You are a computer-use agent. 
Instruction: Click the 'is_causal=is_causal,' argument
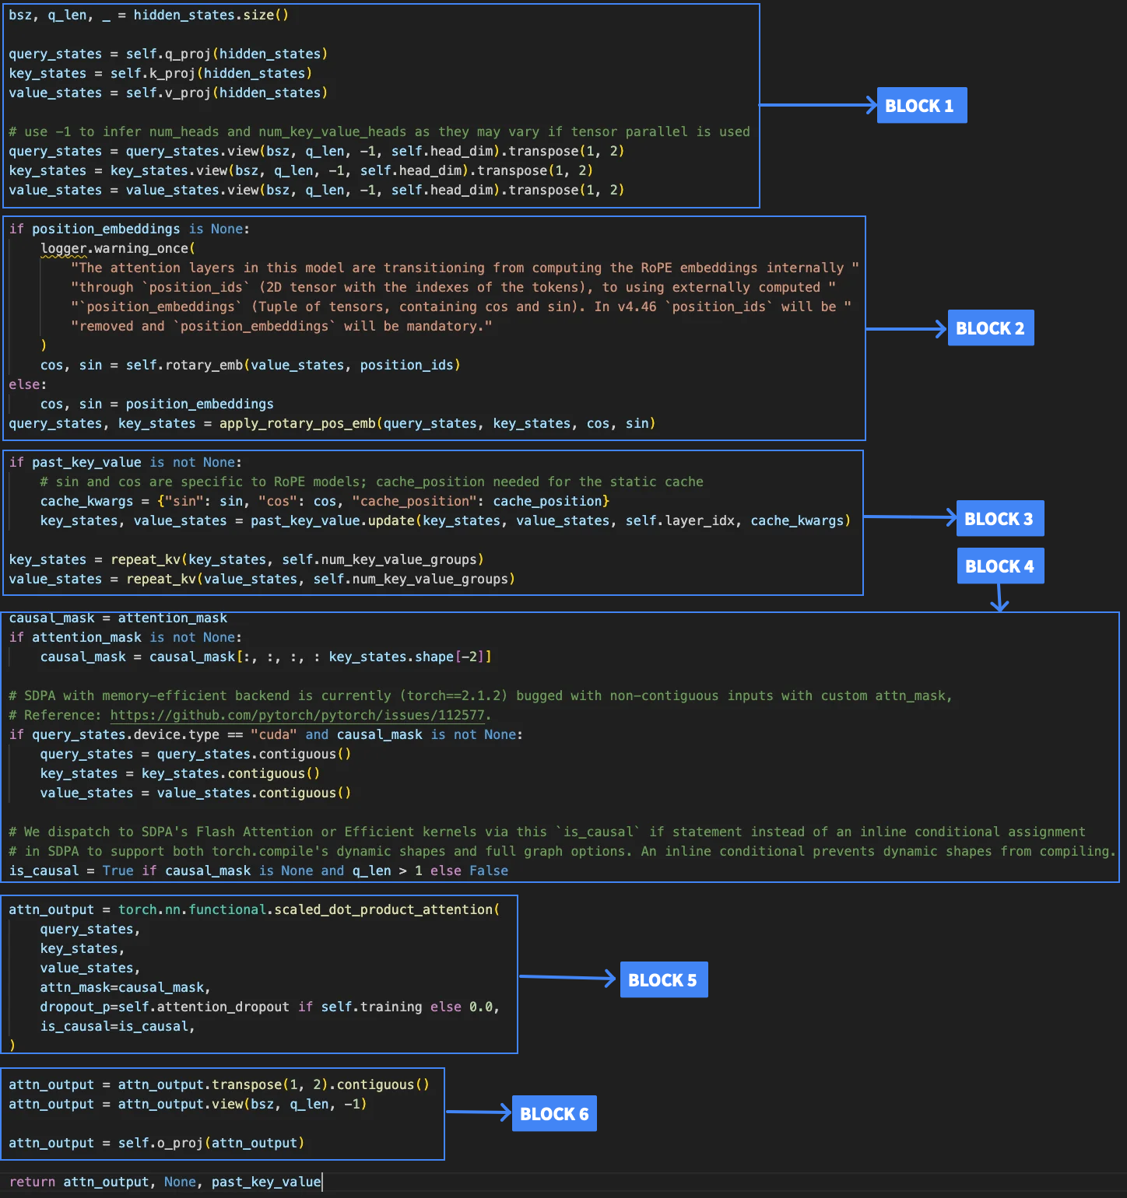[x=118, y=1026]
